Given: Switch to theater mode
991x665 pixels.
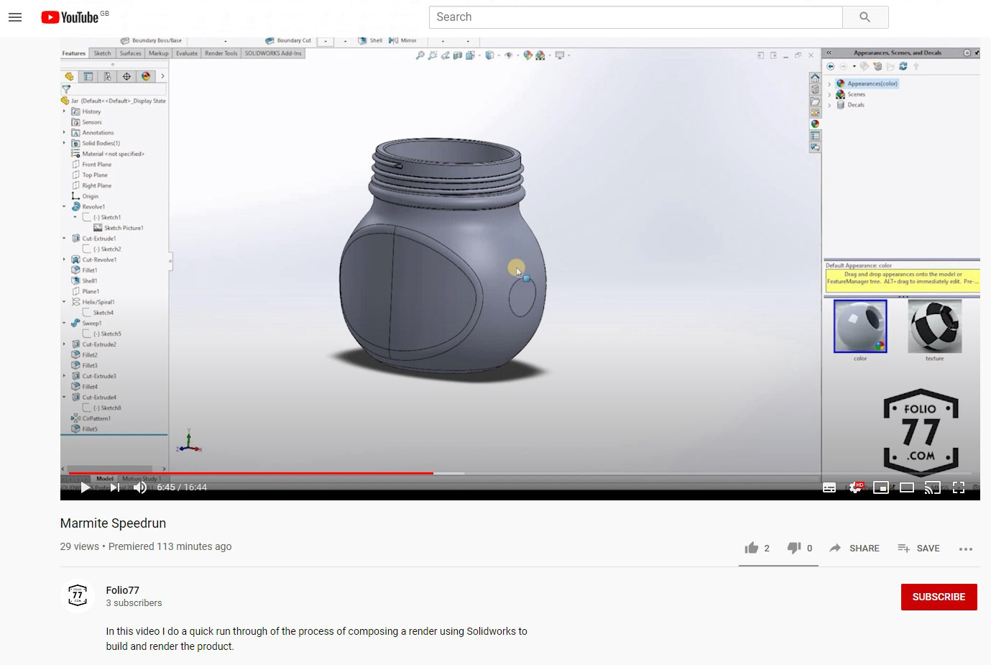Looking at the screenshot, I should click(907, 487).
